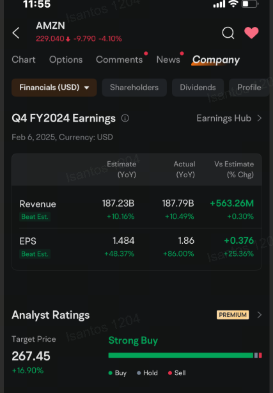This screenshot has width=273, height=393.
Task: Tap the green Buy rating bar
Action: [180, 355]
